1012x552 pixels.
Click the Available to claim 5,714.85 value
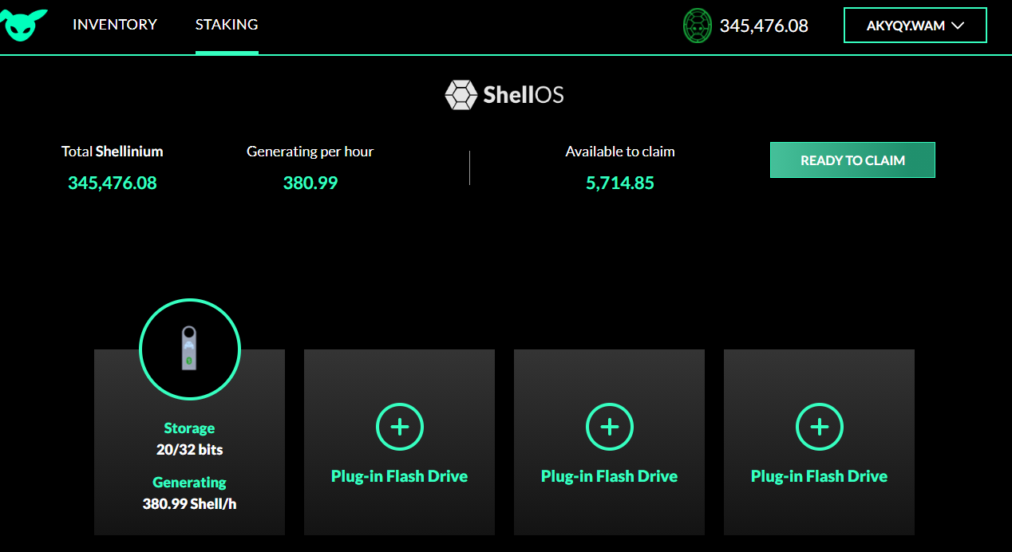tap(620, 183)
